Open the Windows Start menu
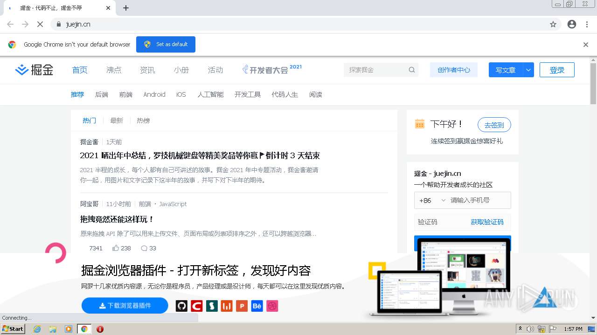 point(13,329)
